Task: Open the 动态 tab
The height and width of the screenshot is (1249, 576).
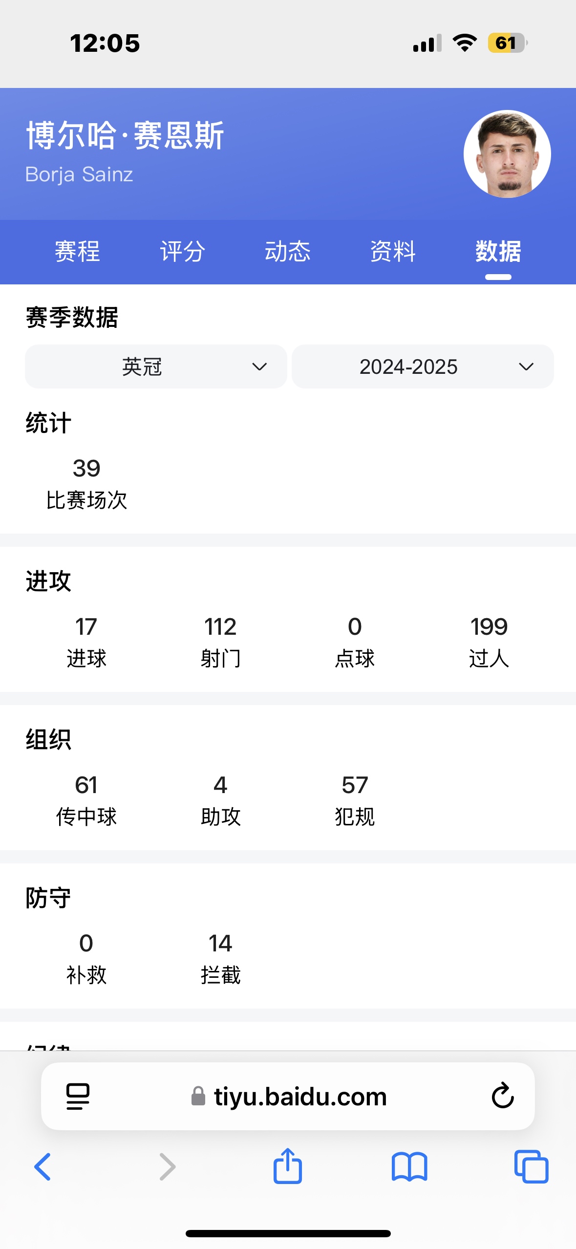Action: coord(288,252)
